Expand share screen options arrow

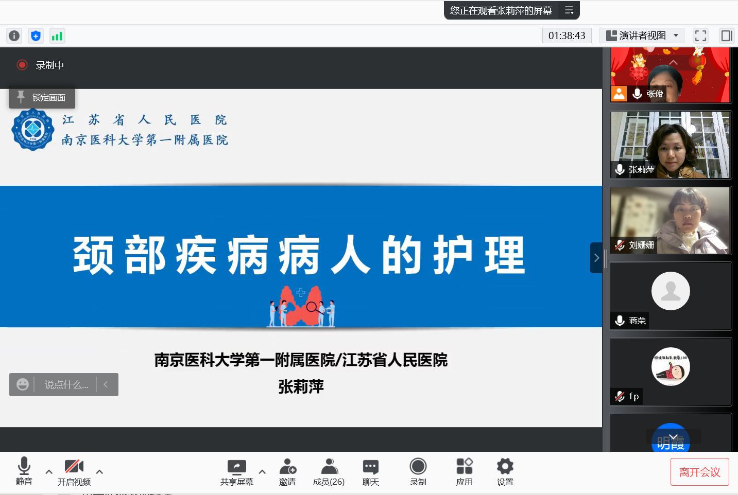click(262, 471)
